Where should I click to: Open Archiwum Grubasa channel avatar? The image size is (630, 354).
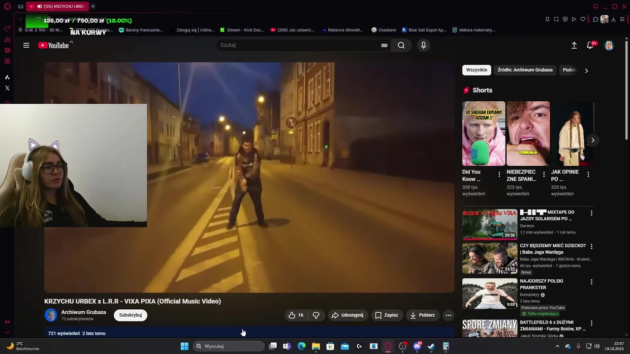point(51,315)
